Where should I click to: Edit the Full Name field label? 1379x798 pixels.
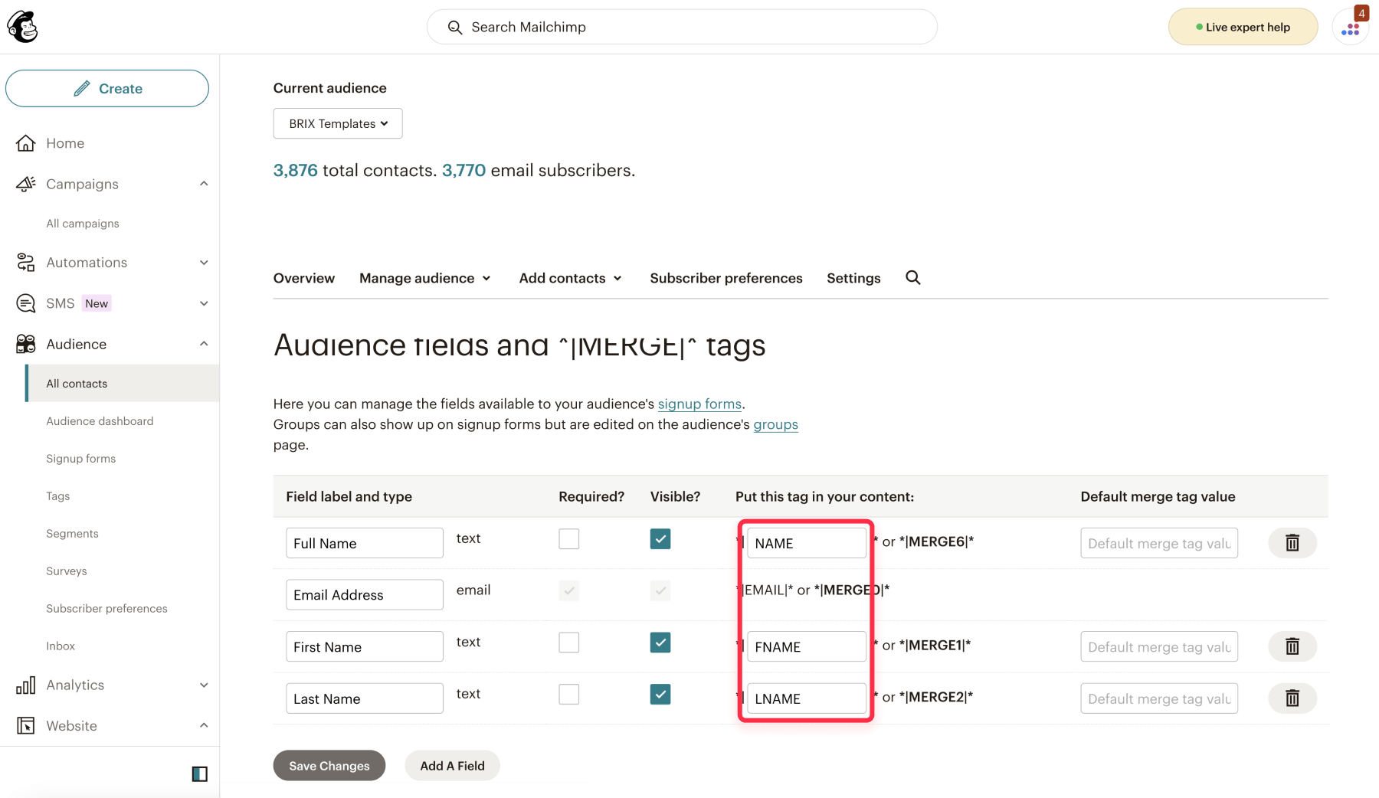pos(365,543)
